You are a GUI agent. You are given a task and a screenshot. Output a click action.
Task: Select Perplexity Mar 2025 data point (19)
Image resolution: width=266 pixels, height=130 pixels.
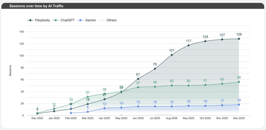coord(88,104)
